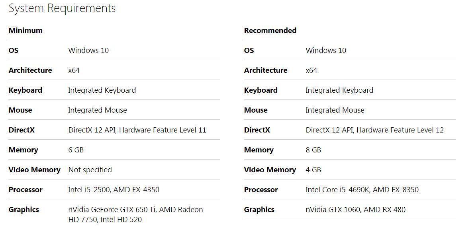Screen dimensions: 476x228
Task: Click the Minimum column header
Action: coord(25,31)
